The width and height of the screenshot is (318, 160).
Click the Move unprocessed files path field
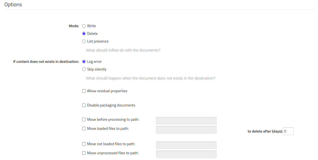coord(186,154)
